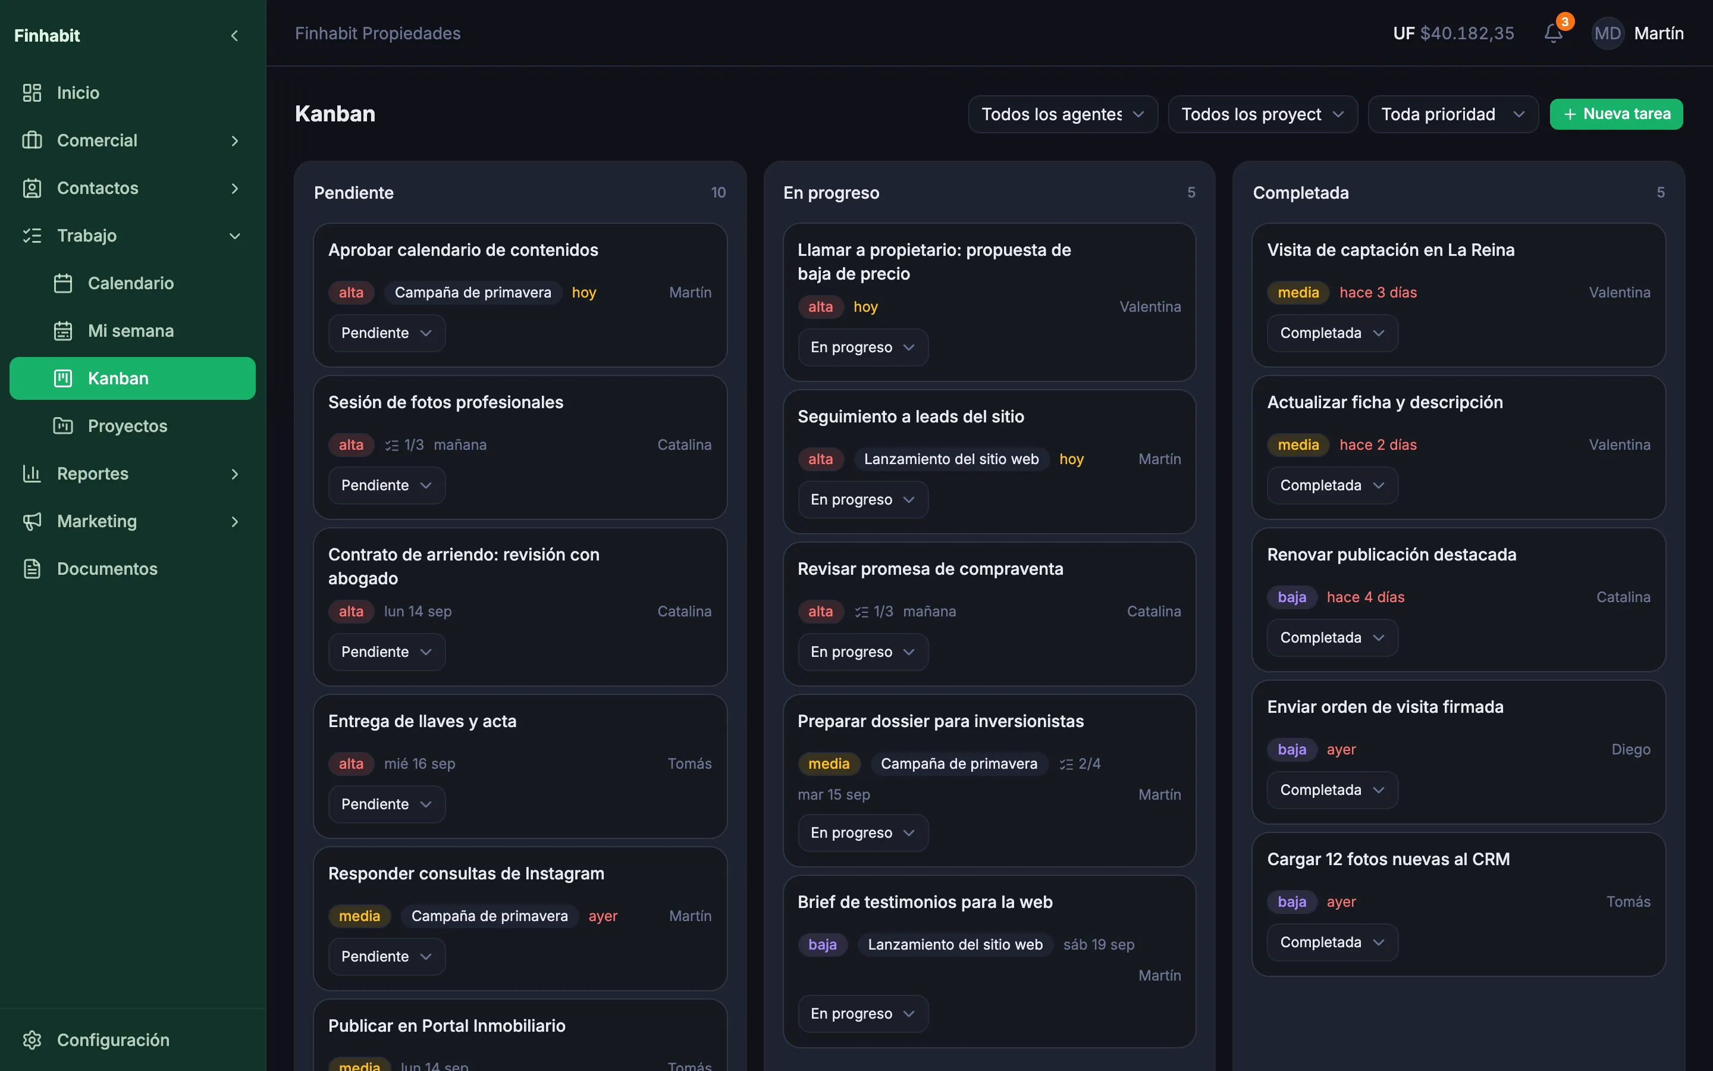Click the Pendiente column count 10
Screen dimensions: 1713x1071
click(x=718, y=193)
